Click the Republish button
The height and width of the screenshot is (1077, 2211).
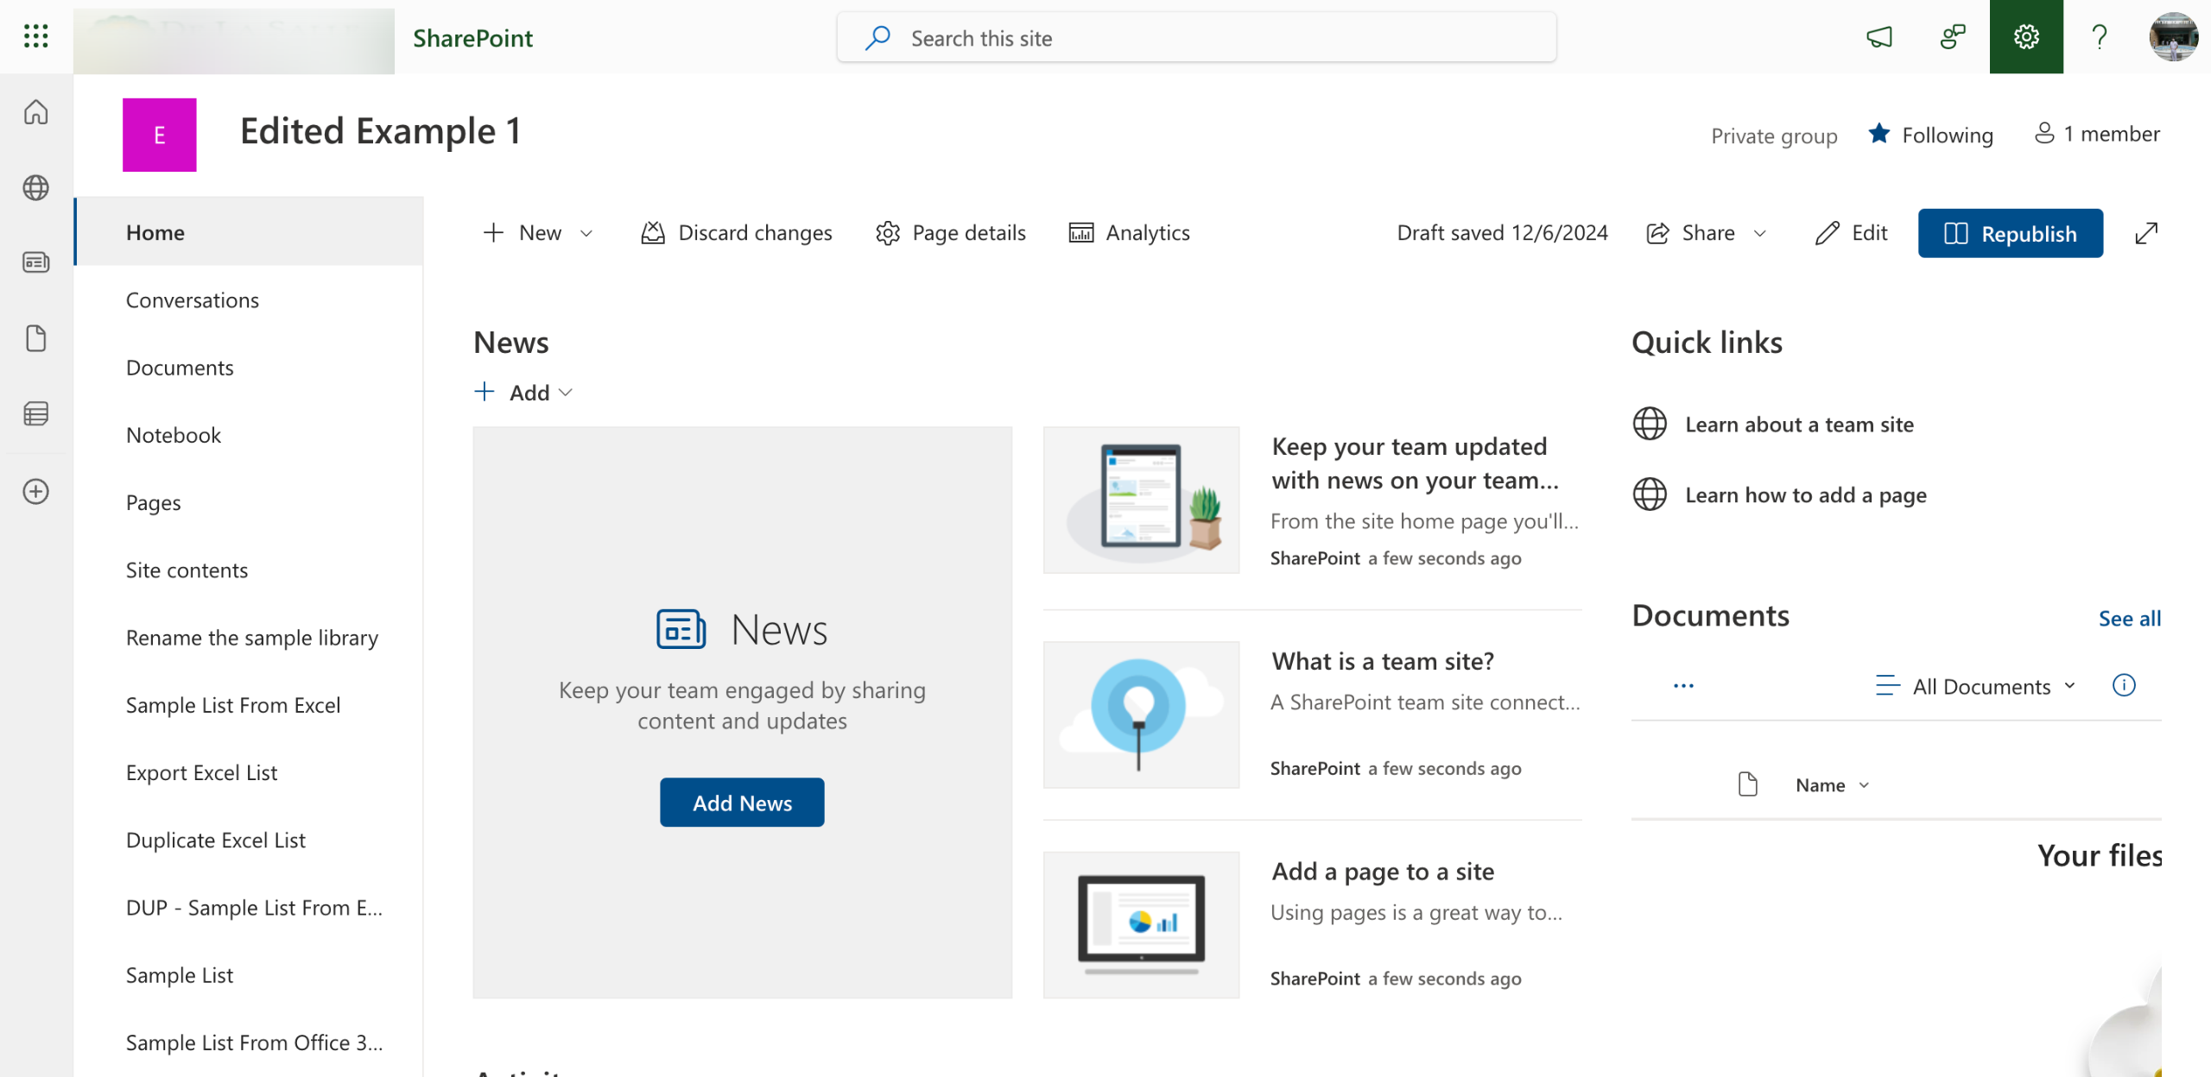pos(2010,233)
